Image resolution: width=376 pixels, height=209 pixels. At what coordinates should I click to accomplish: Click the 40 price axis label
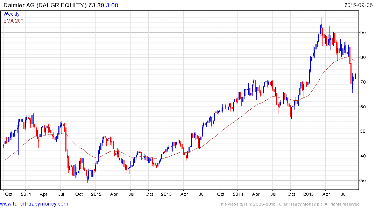[363, 156]
